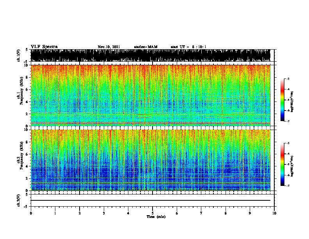
Task: Select the ch.1 colorbar gradient
Action: [x=282, y=100]
